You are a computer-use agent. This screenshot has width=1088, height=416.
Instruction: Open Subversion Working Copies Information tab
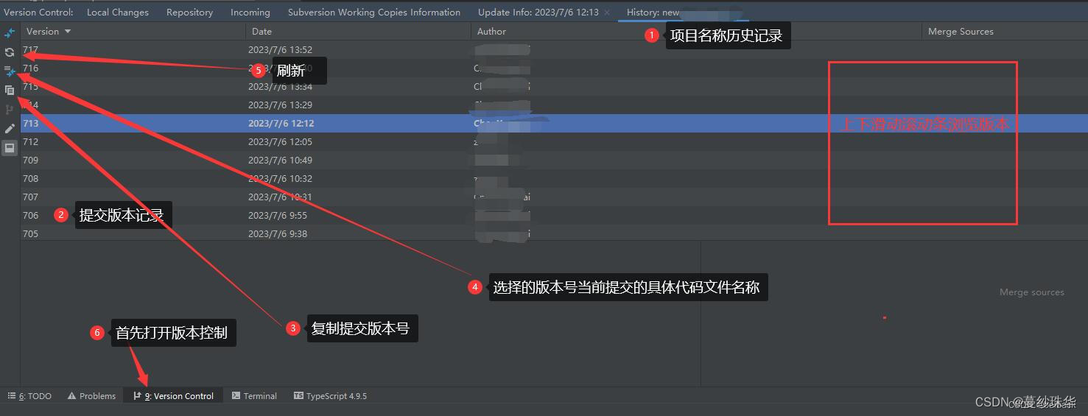(x=374, y=12)
